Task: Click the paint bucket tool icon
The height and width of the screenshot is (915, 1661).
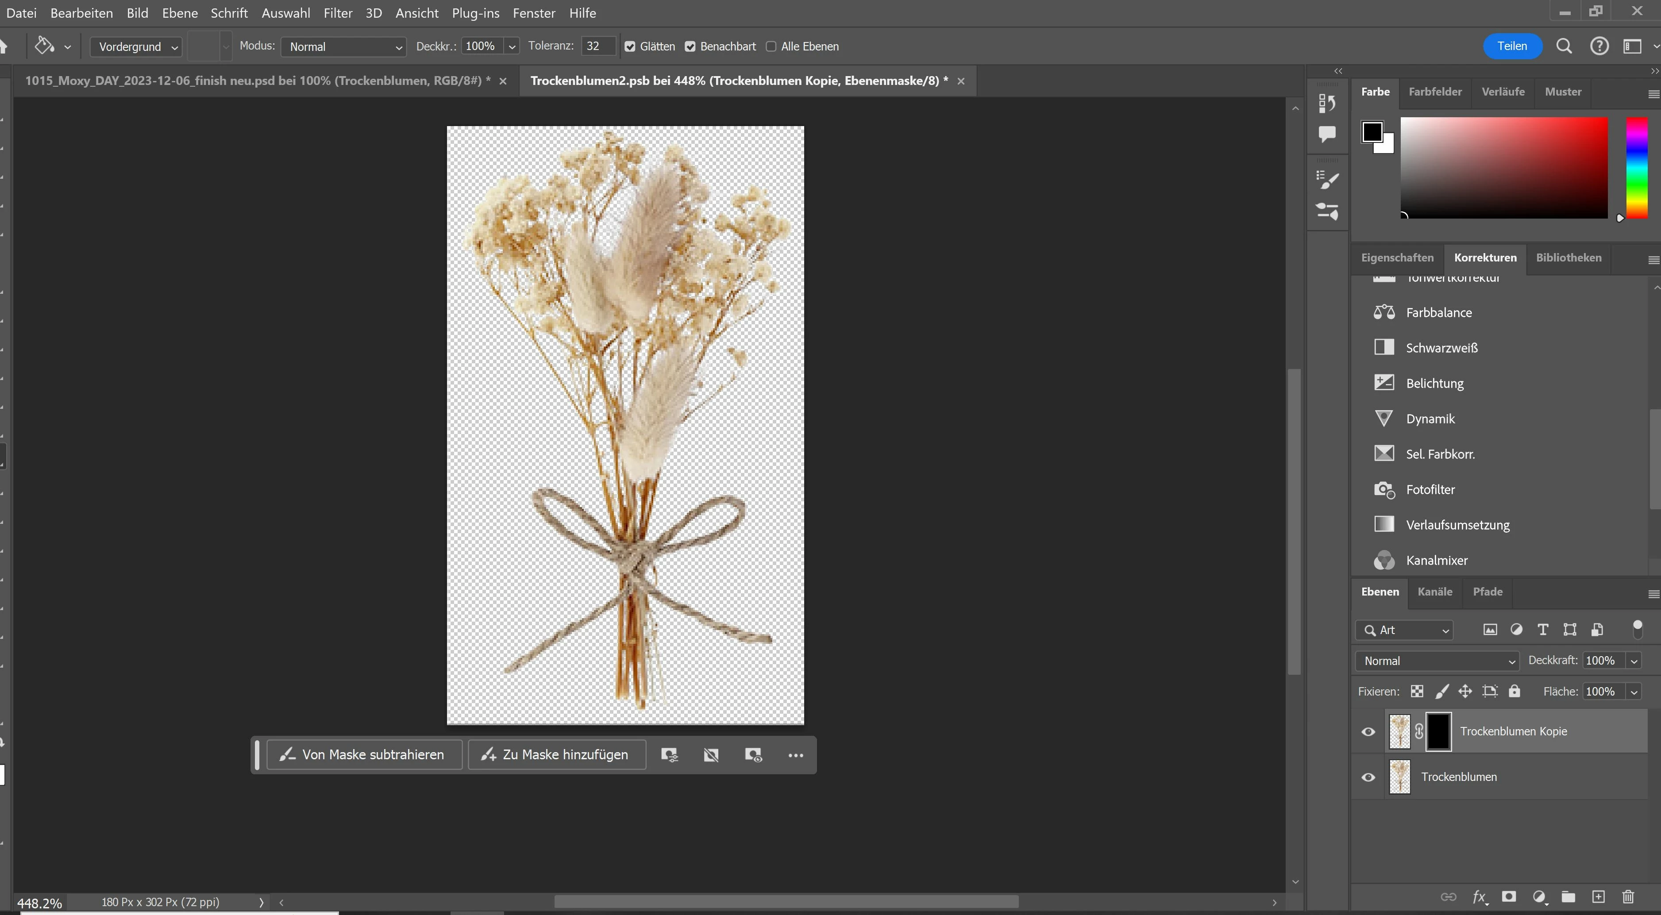Action: point(44,46)
